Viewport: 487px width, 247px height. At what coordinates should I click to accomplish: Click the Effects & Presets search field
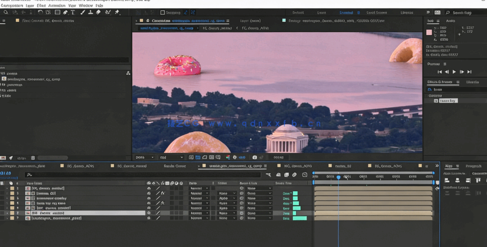pos(457,89)
